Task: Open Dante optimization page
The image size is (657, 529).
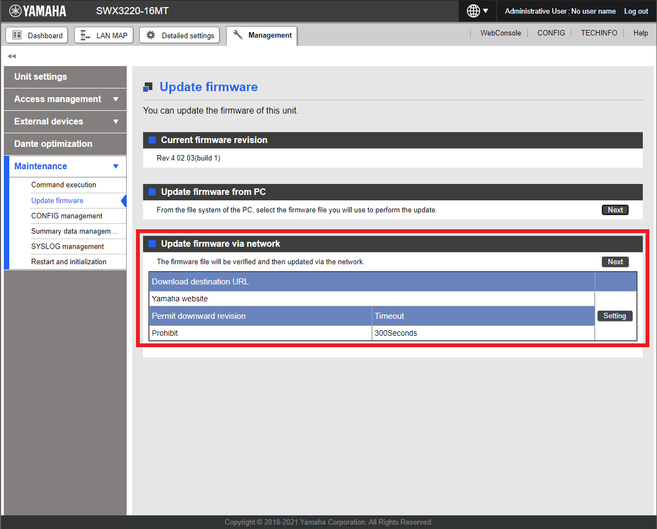Action: [x=65, y=144]
